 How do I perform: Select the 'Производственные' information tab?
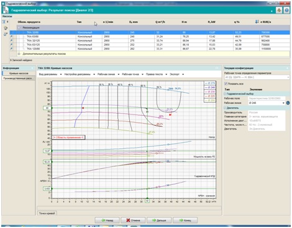[x=19, y=78]
